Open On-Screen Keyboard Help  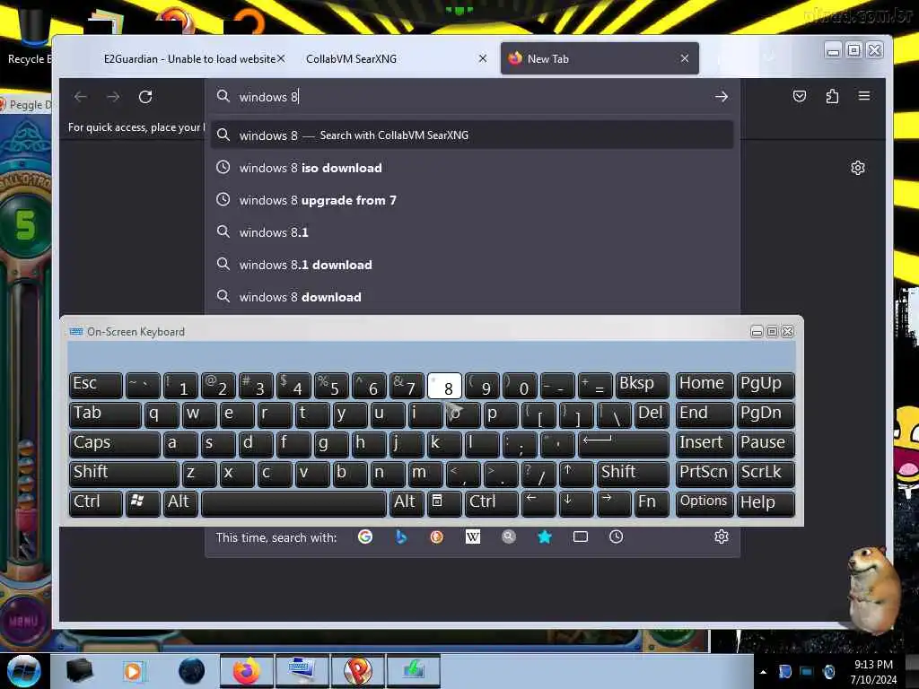(766, 503)
